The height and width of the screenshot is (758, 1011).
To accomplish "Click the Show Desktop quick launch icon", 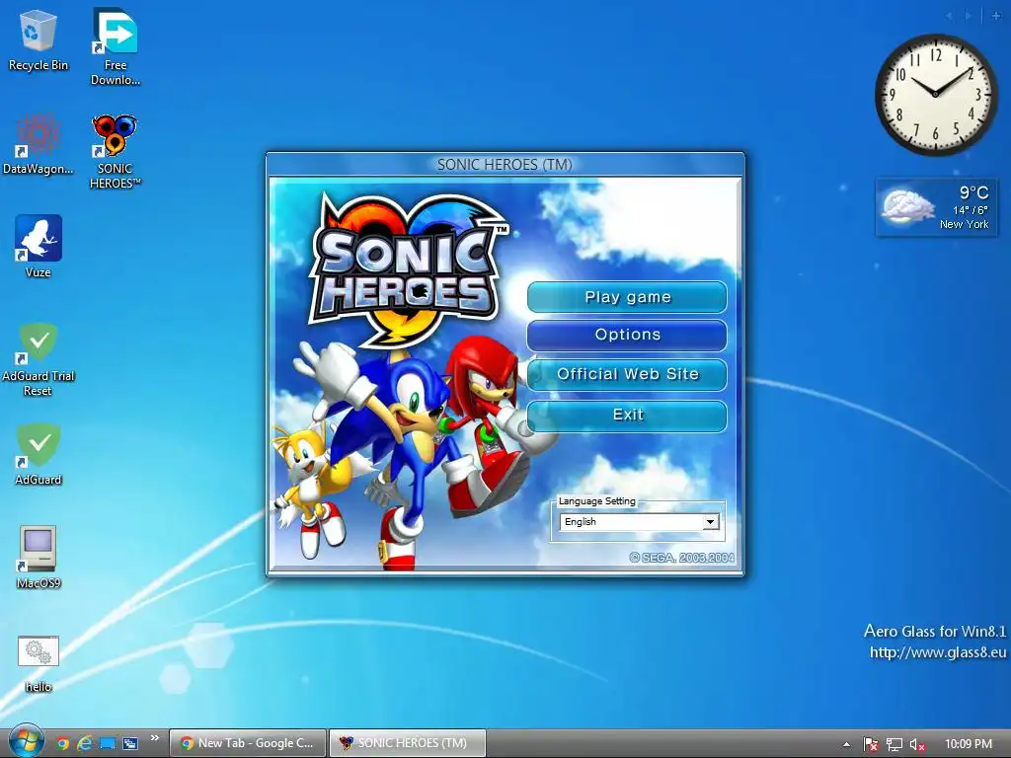I will [107, 743].
